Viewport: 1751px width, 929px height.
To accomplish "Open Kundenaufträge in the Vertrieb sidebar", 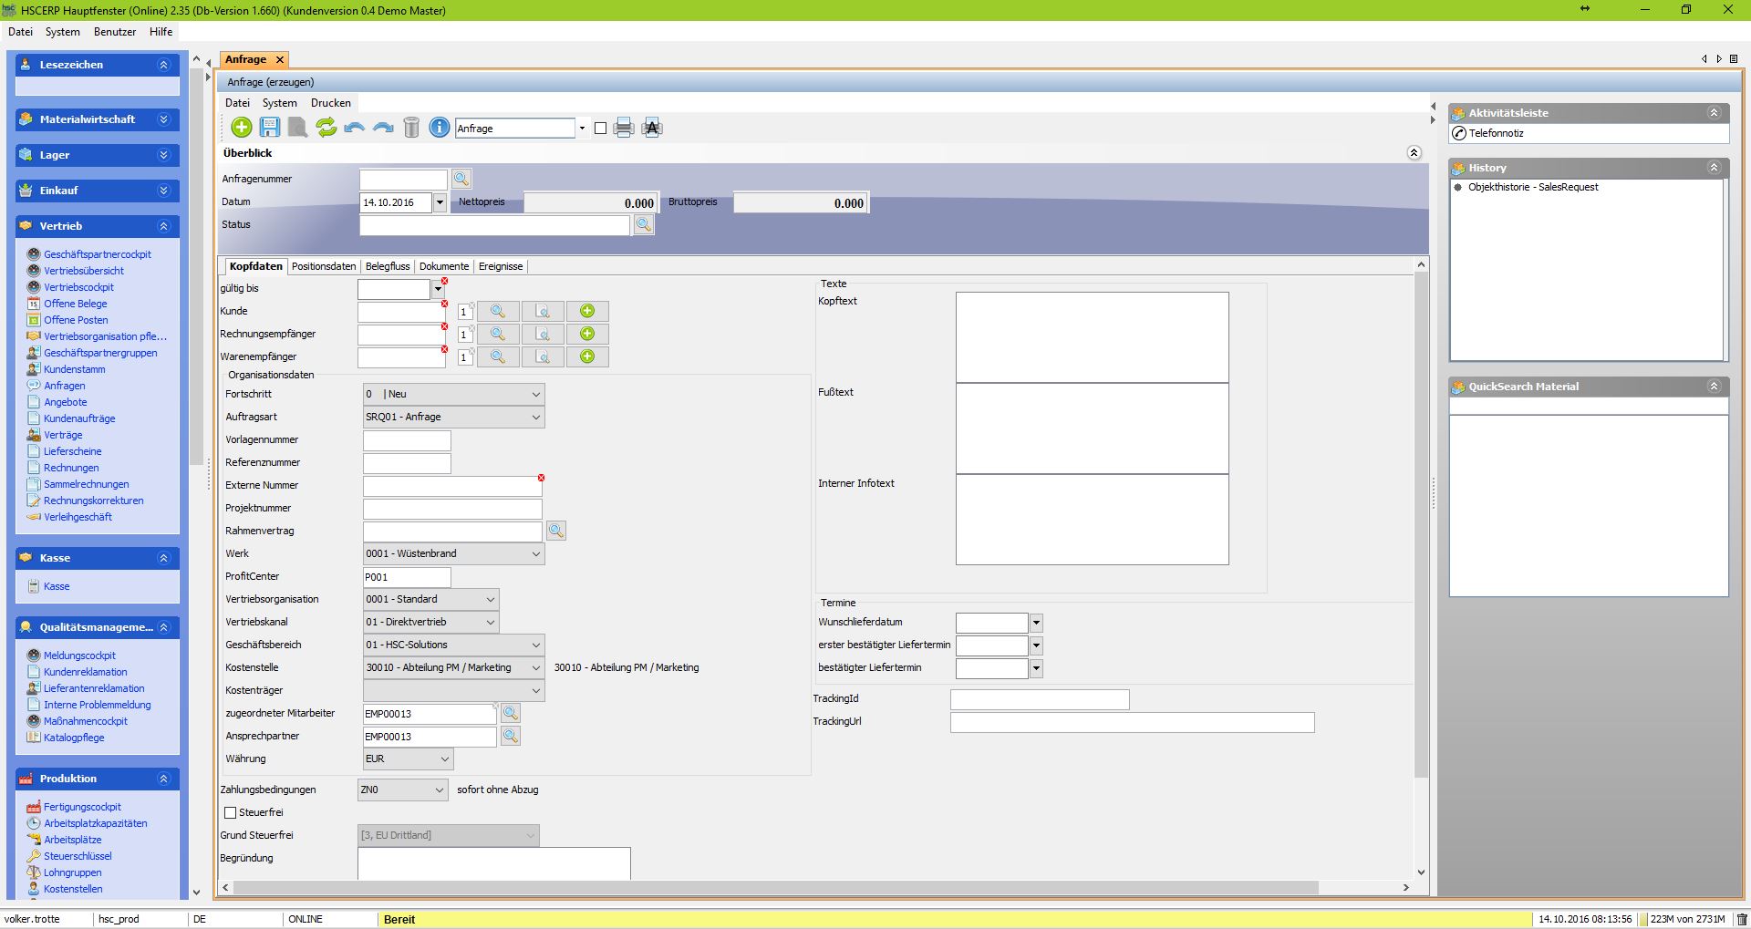I will 79,418.
